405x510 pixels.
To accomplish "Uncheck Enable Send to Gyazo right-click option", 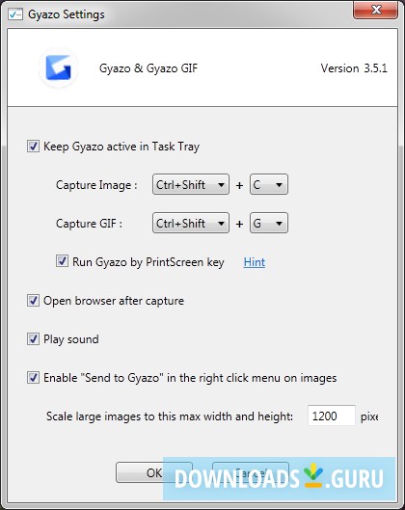I will coord(33,378).
